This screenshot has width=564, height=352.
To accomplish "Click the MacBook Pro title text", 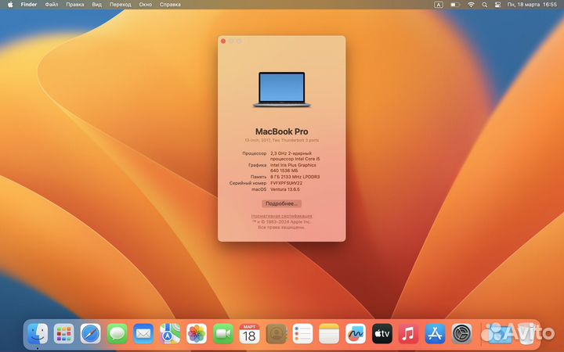I will pyautogui.click(x=282, y=131).
